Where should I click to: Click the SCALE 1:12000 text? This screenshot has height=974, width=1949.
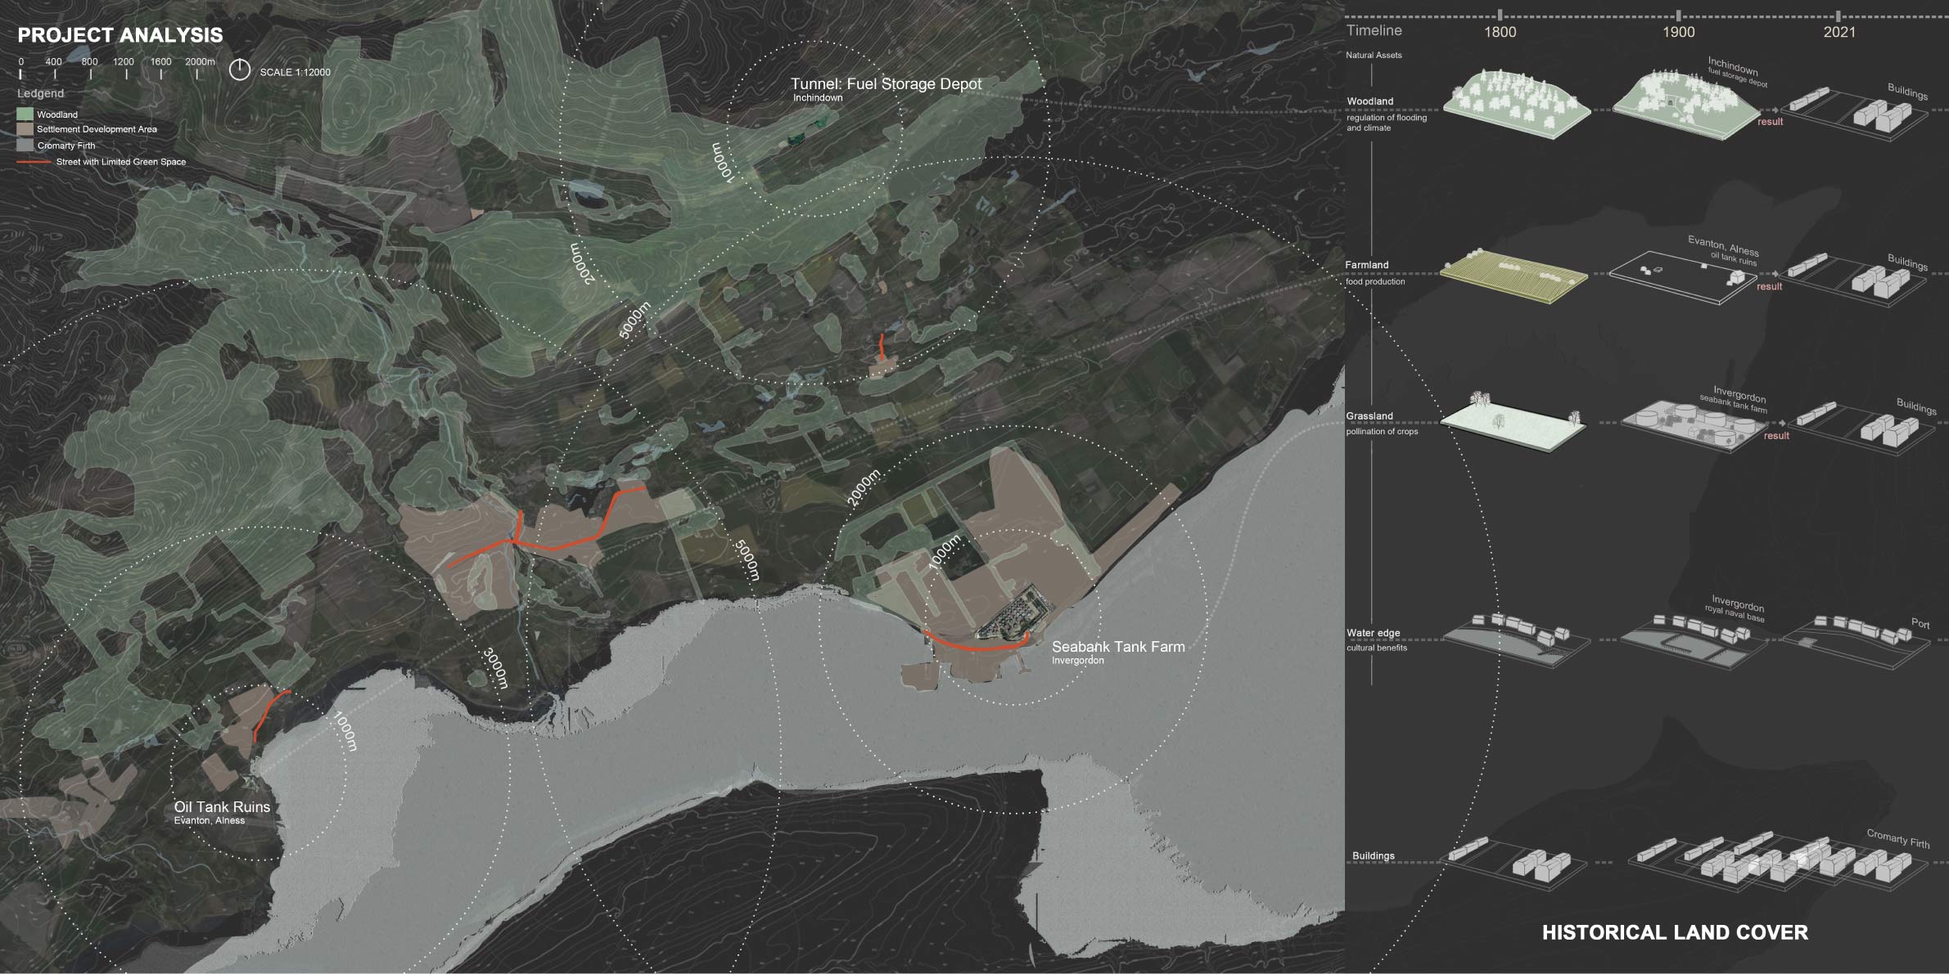coord(296,72)
